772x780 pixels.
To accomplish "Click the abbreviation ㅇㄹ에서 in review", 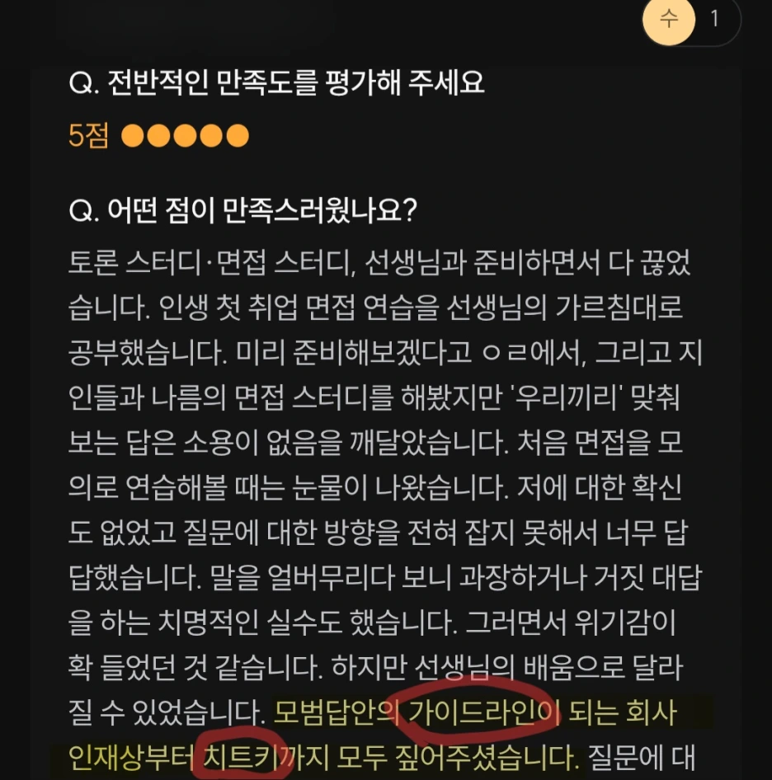I will [532, 353].
